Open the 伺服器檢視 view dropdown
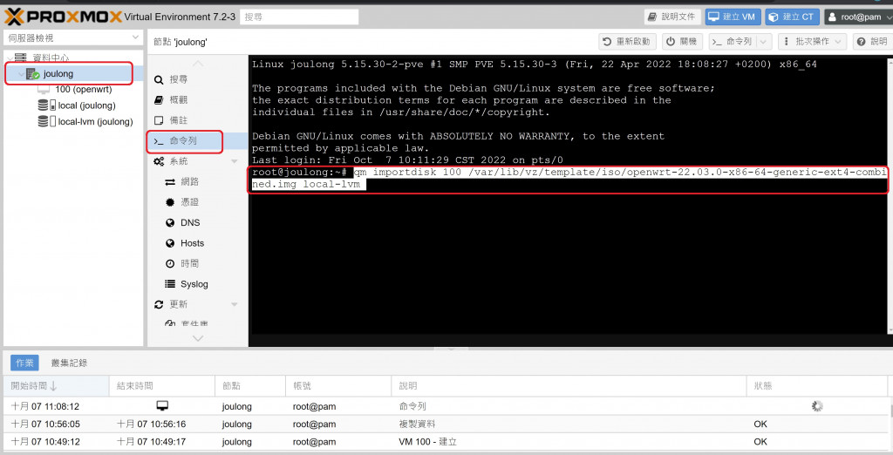The image size is (893, 455). 72,37
